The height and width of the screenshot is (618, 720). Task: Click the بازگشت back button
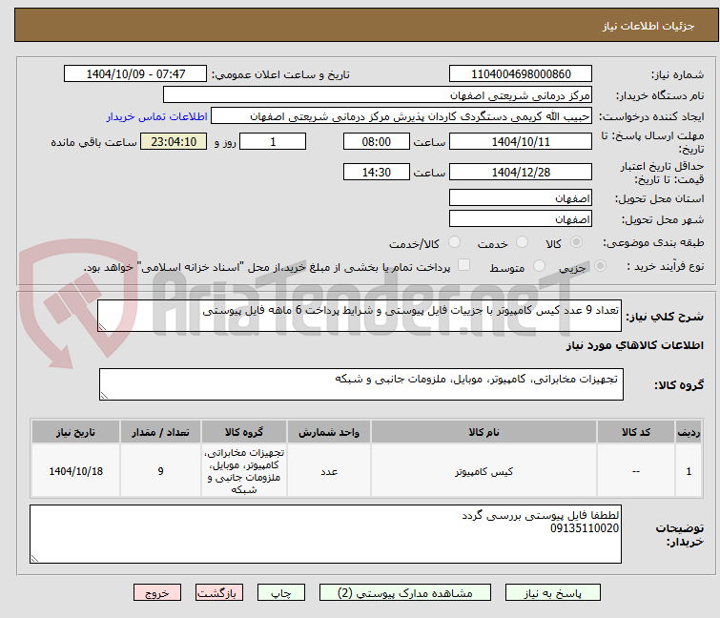coord(219,593)
